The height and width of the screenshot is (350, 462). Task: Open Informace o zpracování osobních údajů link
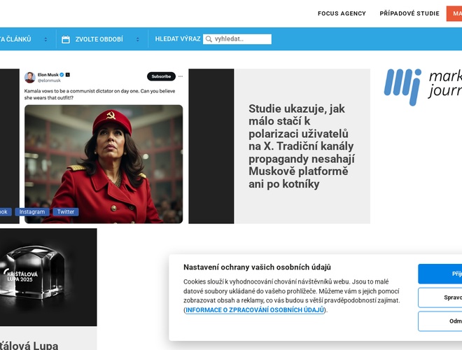(x=255, y=310)
